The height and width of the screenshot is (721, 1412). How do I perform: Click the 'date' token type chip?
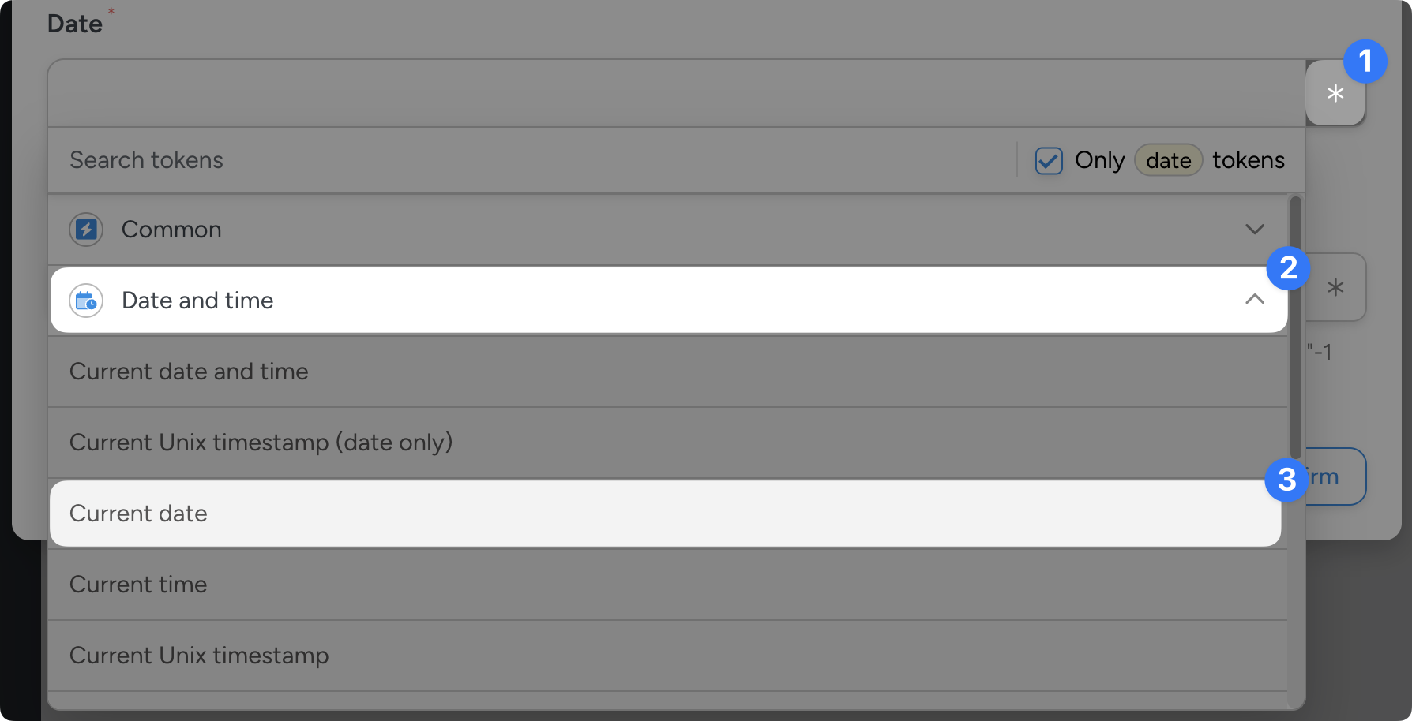coord(1168,161)
